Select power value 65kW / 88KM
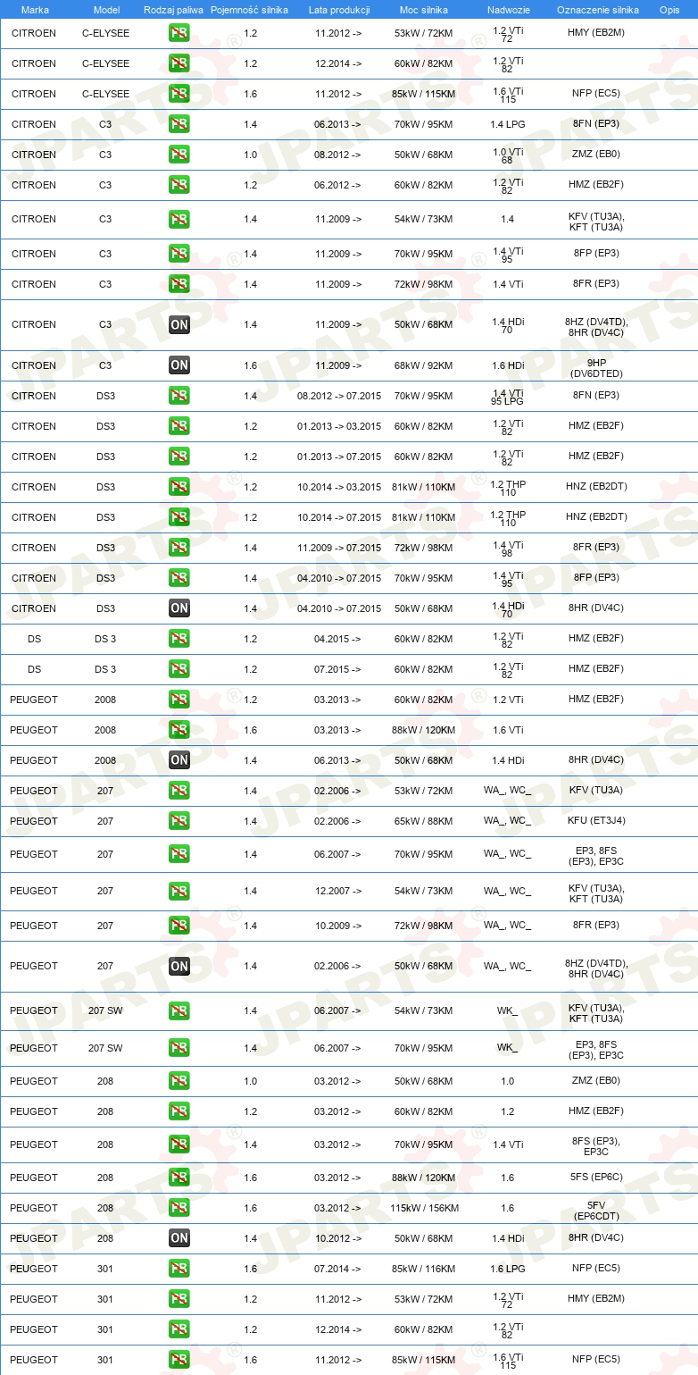The width and height of the screenshot is (698, 1375). pos(424,821)
